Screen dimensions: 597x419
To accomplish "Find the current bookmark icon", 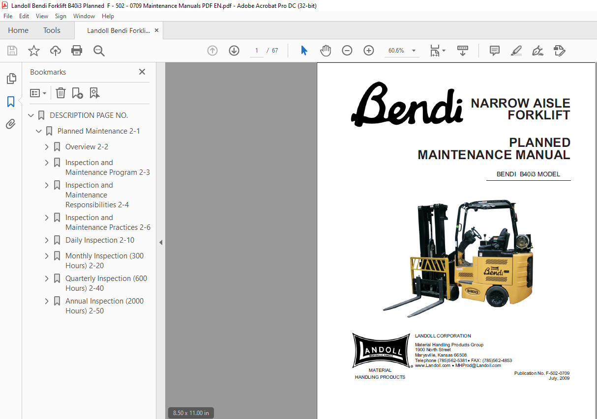I will click(x=94, y=93).
